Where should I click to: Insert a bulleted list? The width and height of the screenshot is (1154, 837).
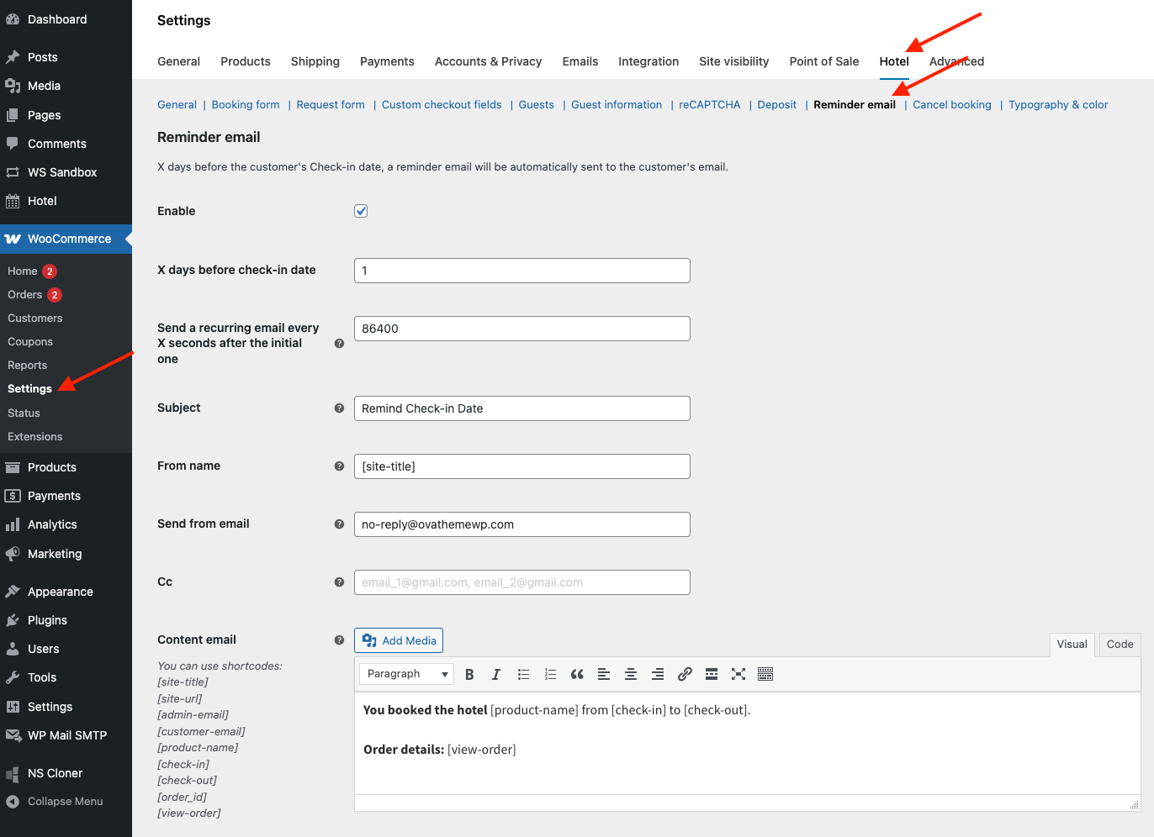coord(523,674)
